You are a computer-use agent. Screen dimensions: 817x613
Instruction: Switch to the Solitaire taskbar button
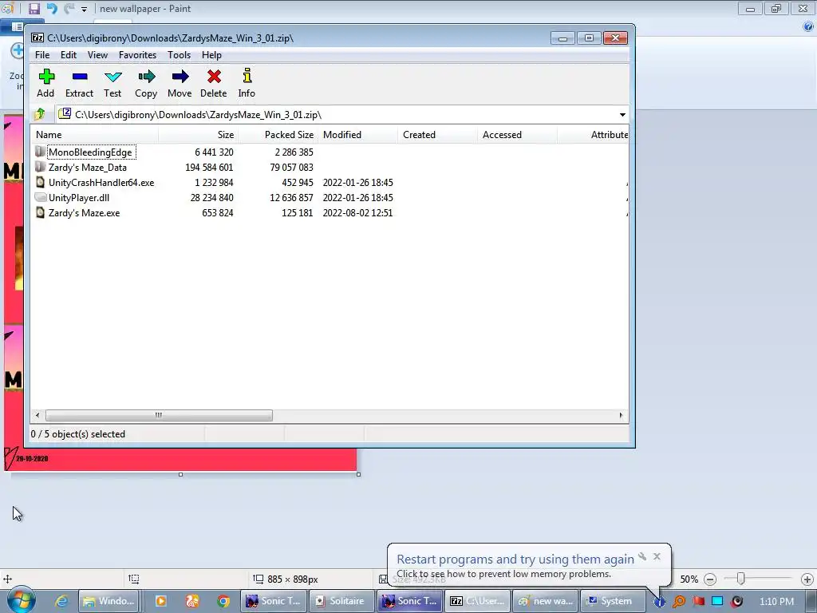point(341,601)
